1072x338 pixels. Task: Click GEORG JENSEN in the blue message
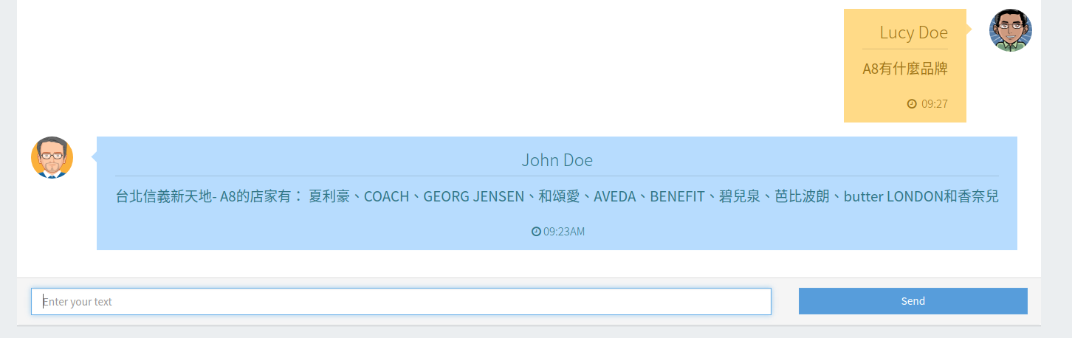click(473, 197)
